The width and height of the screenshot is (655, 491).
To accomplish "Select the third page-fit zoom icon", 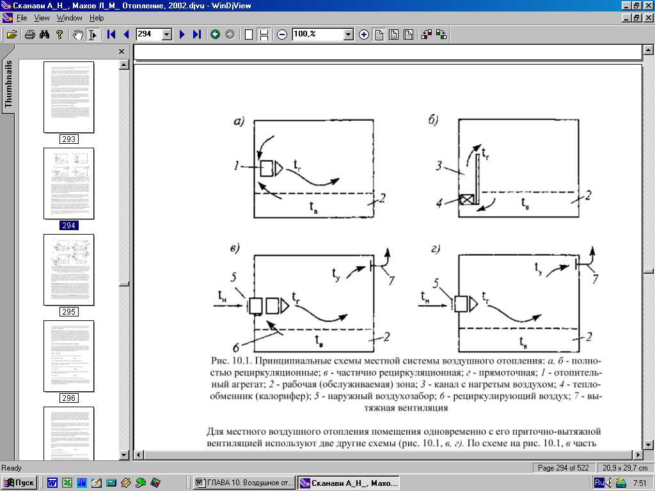I will point(409,35).
